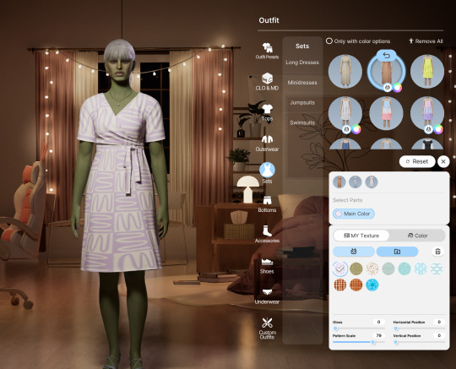Open the Minidresses subcategory
Viewport: 456px width, 369px height.
(x=302, y=83)
